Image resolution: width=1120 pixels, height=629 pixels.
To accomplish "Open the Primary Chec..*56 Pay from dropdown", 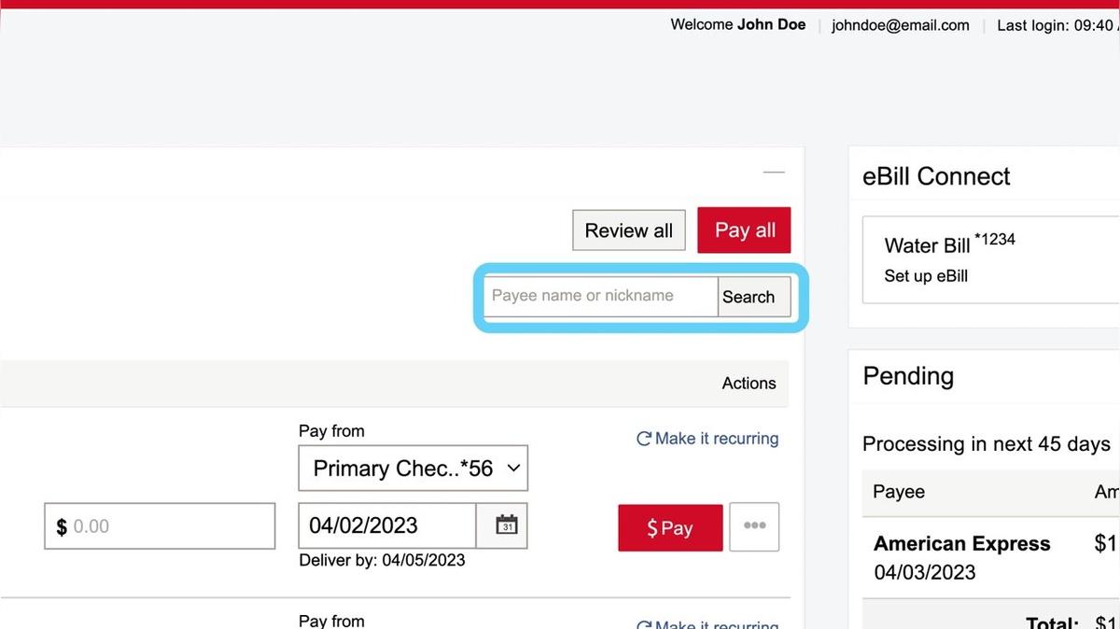I will pos(413,468).
